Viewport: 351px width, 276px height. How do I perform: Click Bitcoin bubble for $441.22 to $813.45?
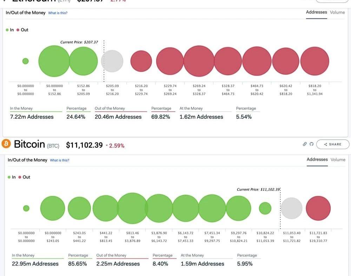[x=106, y=208]
